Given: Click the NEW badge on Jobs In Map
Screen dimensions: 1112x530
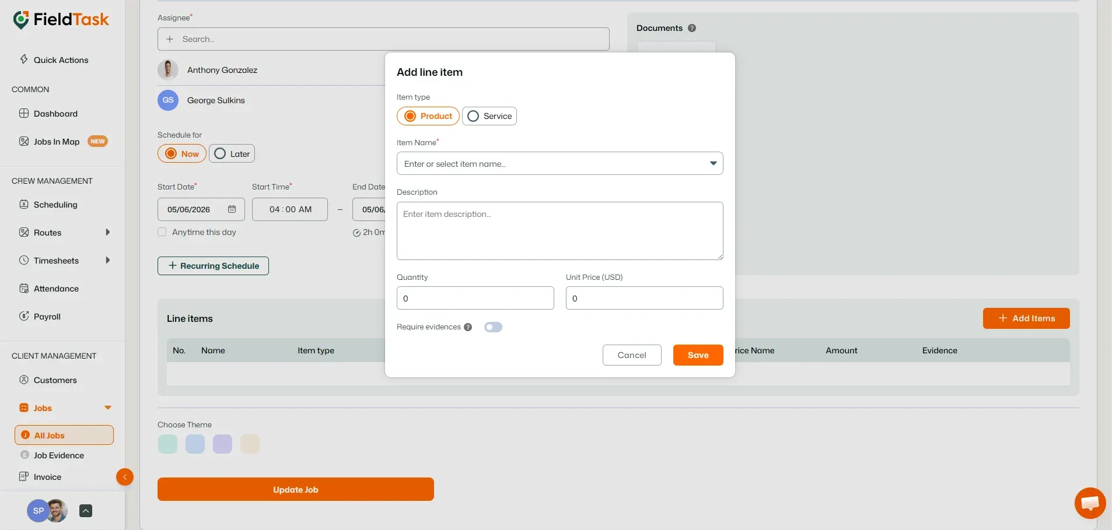Looking at the screenshot, I should click(97, 141).
